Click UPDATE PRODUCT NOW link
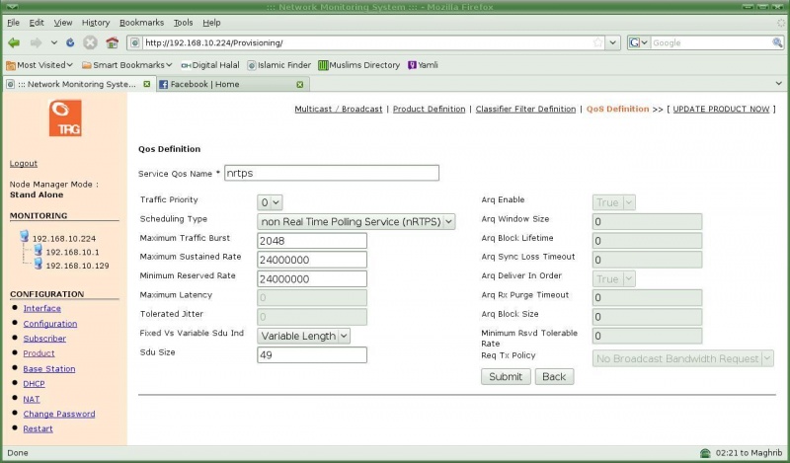The width and height of the screenshot is (790, 463). (x=720, y=110)
